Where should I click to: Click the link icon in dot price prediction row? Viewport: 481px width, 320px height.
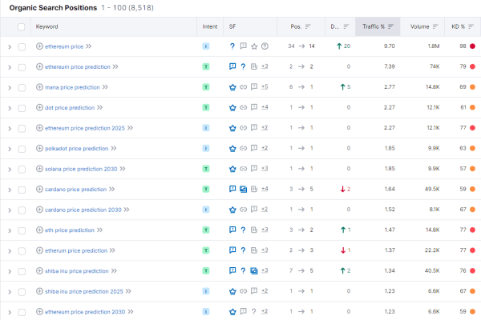(243, 107)
